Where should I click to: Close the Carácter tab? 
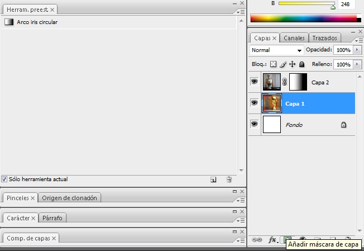tap(33, 218)
